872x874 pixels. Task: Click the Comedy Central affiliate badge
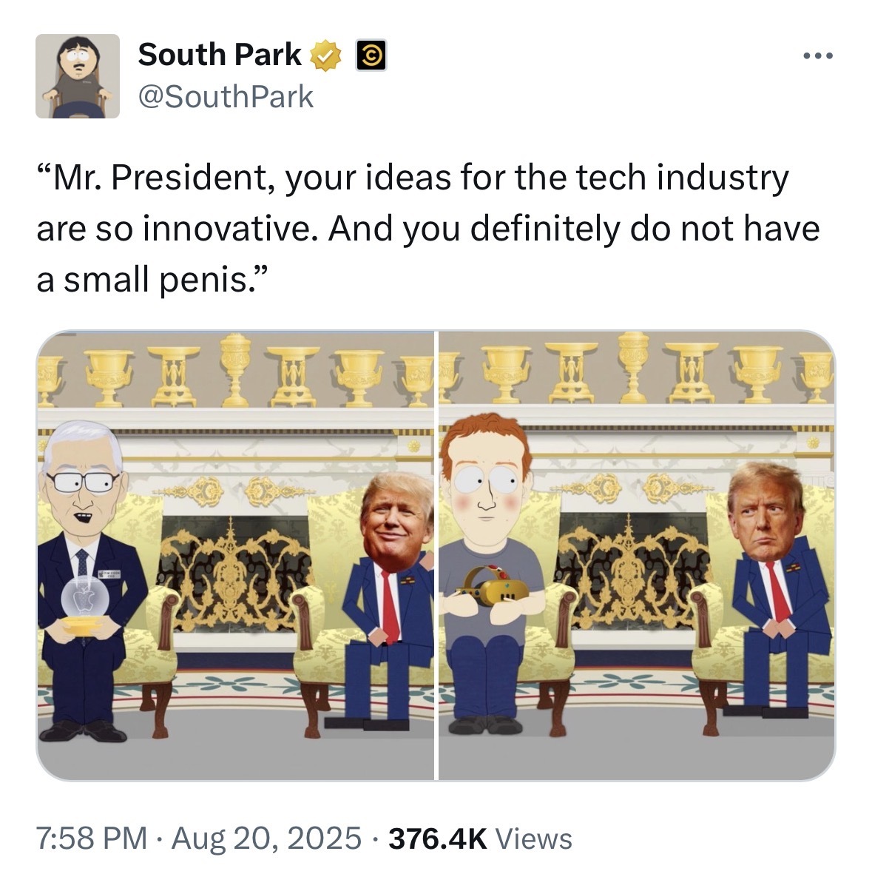(371, 56)
